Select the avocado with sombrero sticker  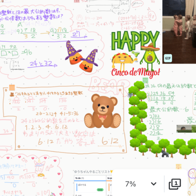coord(150,57)
